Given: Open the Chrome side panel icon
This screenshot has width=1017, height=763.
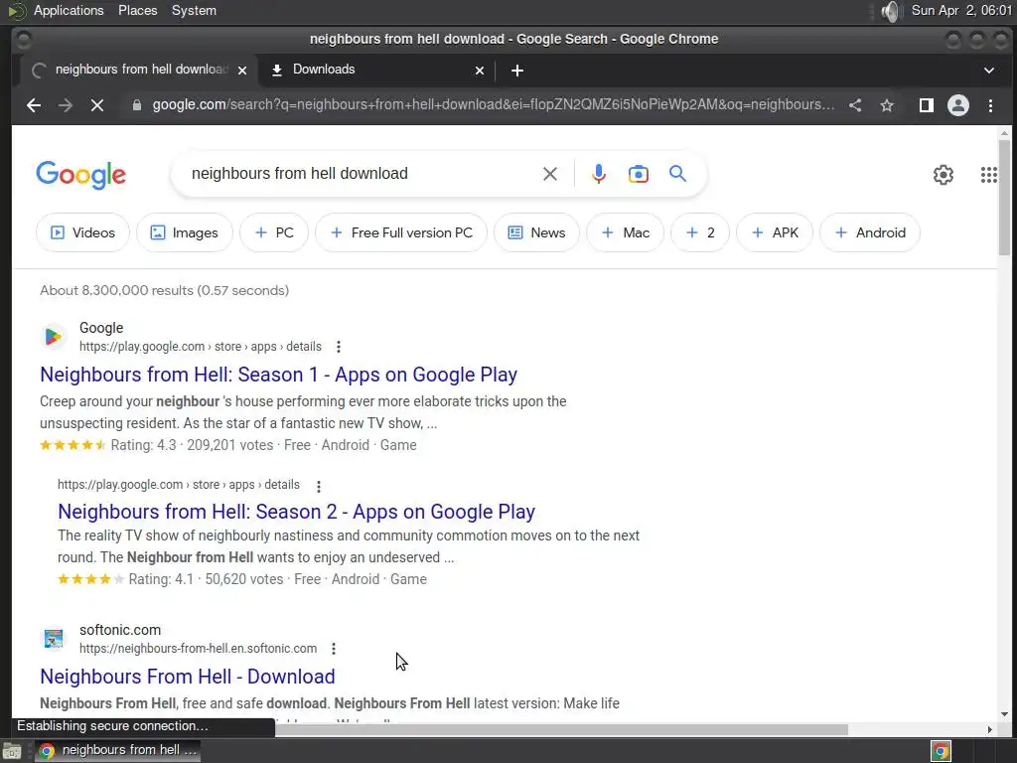Looking at the screenshot, I should (927, 105).
